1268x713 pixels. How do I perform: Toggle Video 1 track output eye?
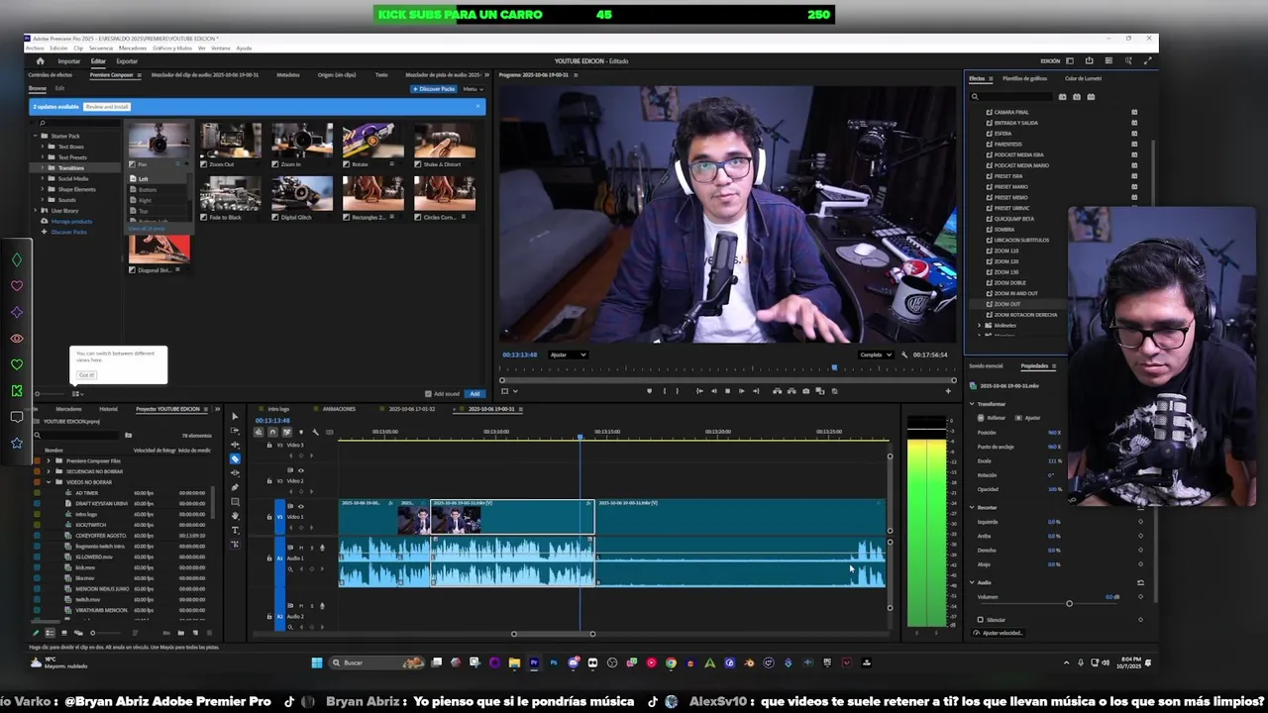coord(301,506)
